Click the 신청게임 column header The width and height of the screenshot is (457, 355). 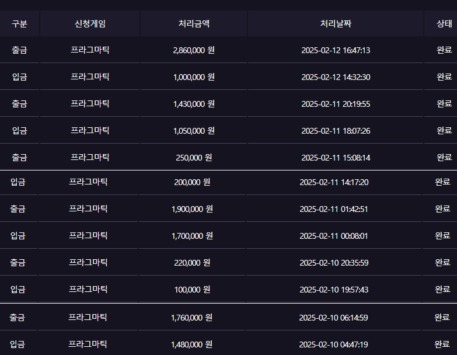(90, 24)
